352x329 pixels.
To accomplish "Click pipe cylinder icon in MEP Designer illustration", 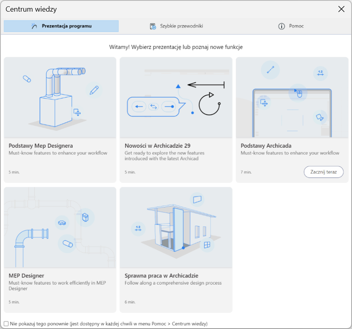I will [67, 243].
